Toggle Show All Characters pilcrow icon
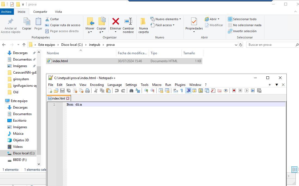Viewport: 299px width, 186px height. click(182, 91)
